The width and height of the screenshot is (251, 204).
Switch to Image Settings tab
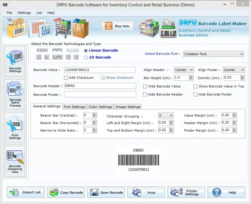[x=128, y=107]
